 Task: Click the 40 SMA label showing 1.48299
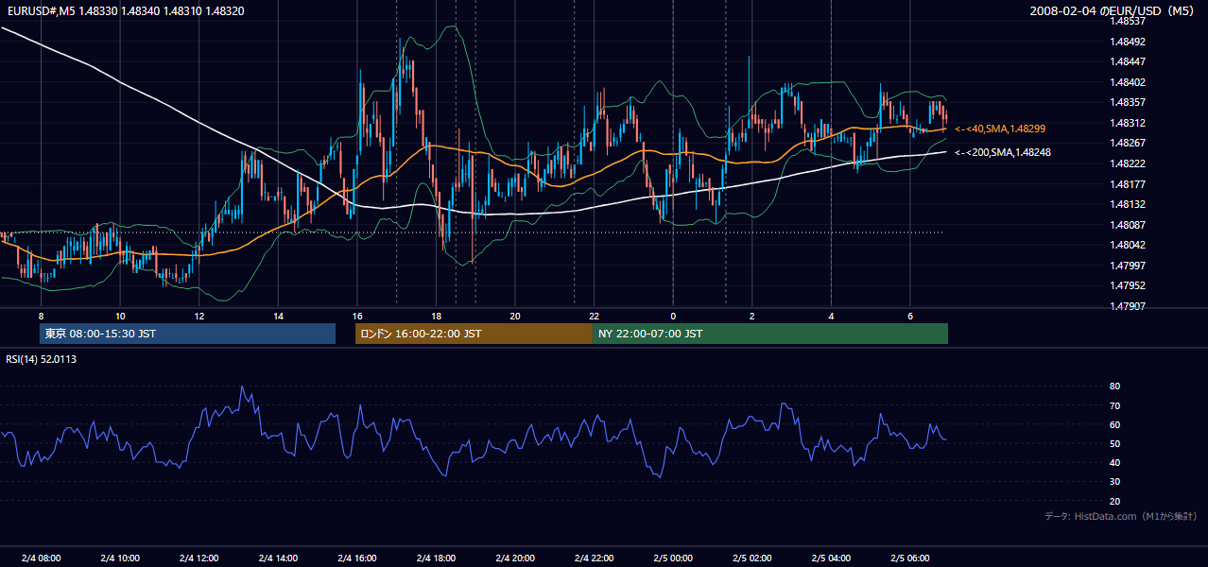tap(1000, 129)
